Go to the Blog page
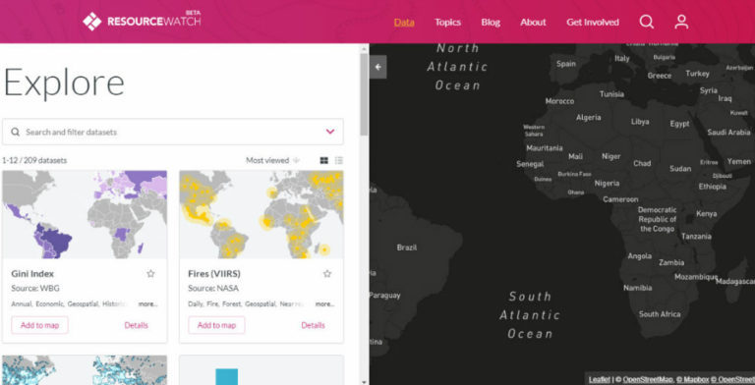The height and width of the screenshot is (385, 755). 491,23
